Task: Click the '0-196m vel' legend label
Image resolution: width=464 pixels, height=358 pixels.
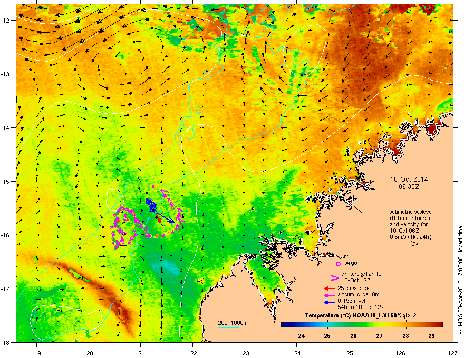Action: pyautogui.click(x=351, y=301)
